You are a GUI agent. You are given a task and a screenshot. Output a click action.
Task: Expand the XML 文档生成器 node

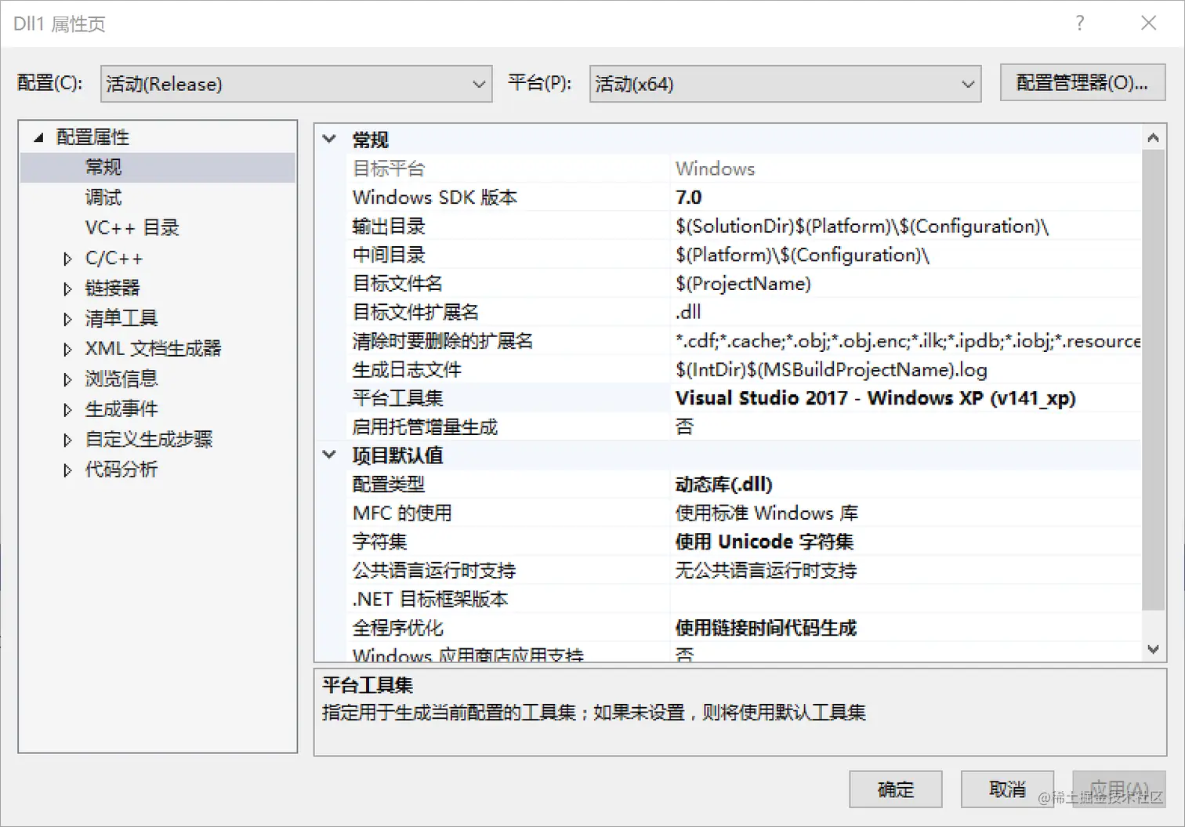pyautogui.click(x=67, y=348)
